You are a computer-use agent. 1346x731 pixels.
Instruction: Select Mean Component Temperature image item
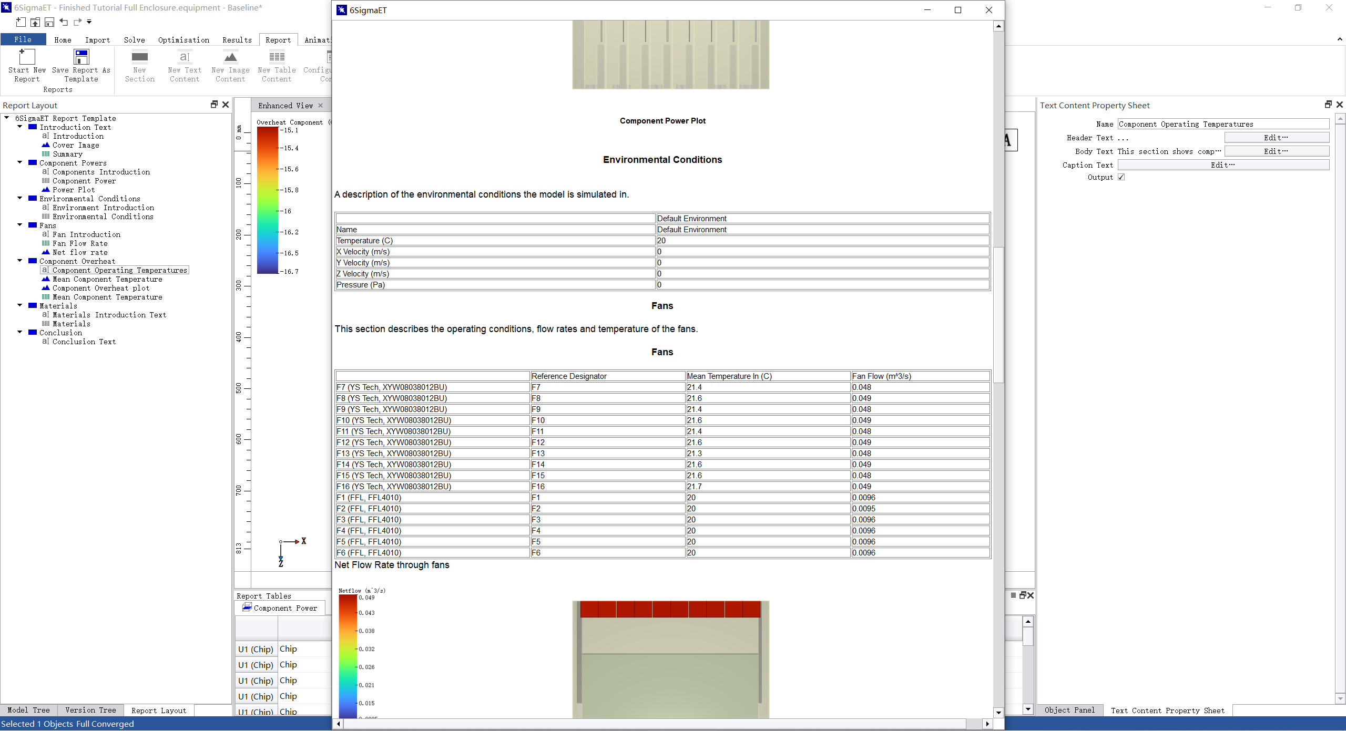(107, 279)
